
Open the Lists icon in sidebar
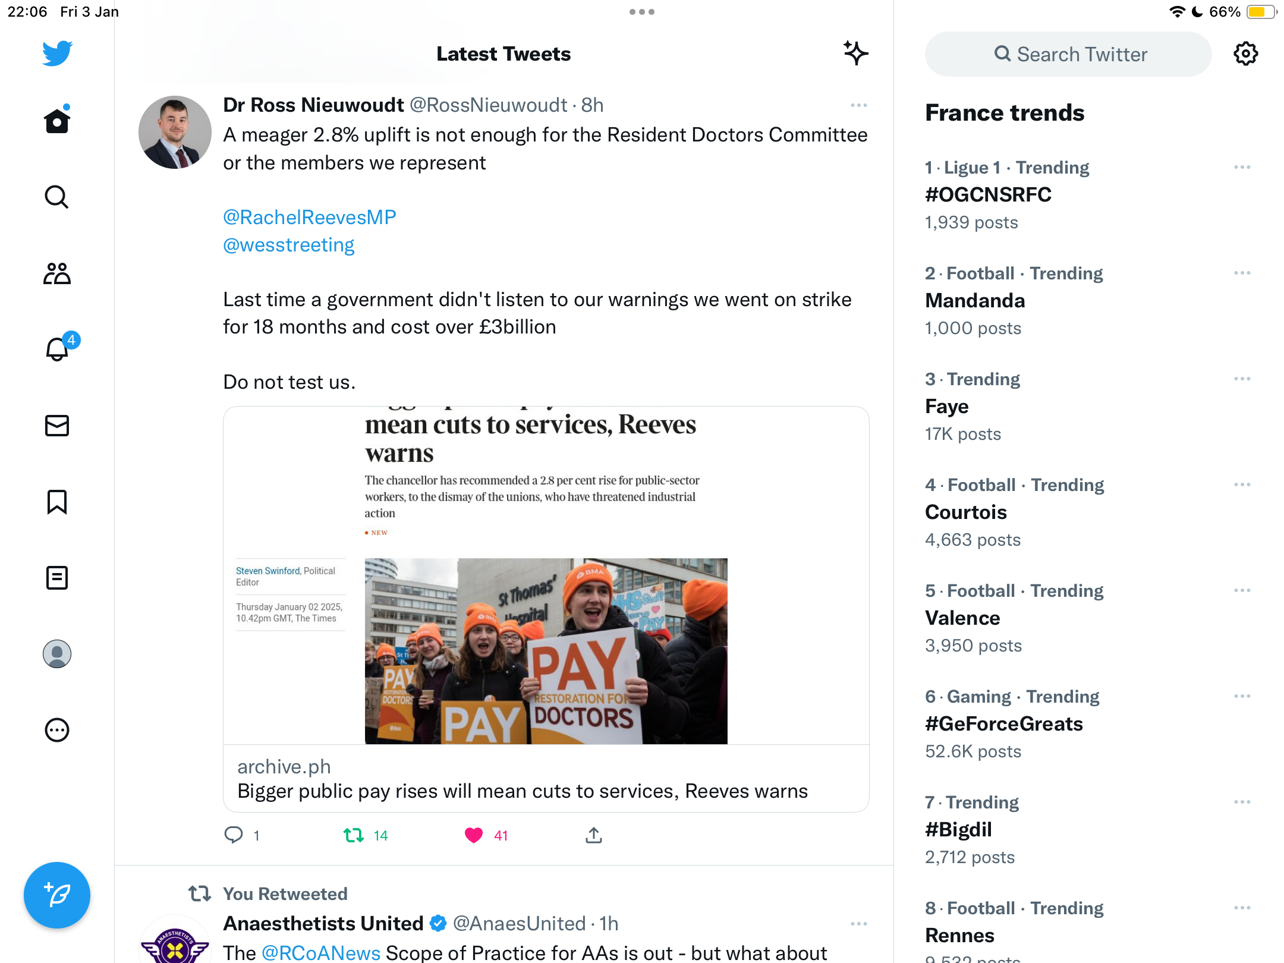tap(57, 578)
